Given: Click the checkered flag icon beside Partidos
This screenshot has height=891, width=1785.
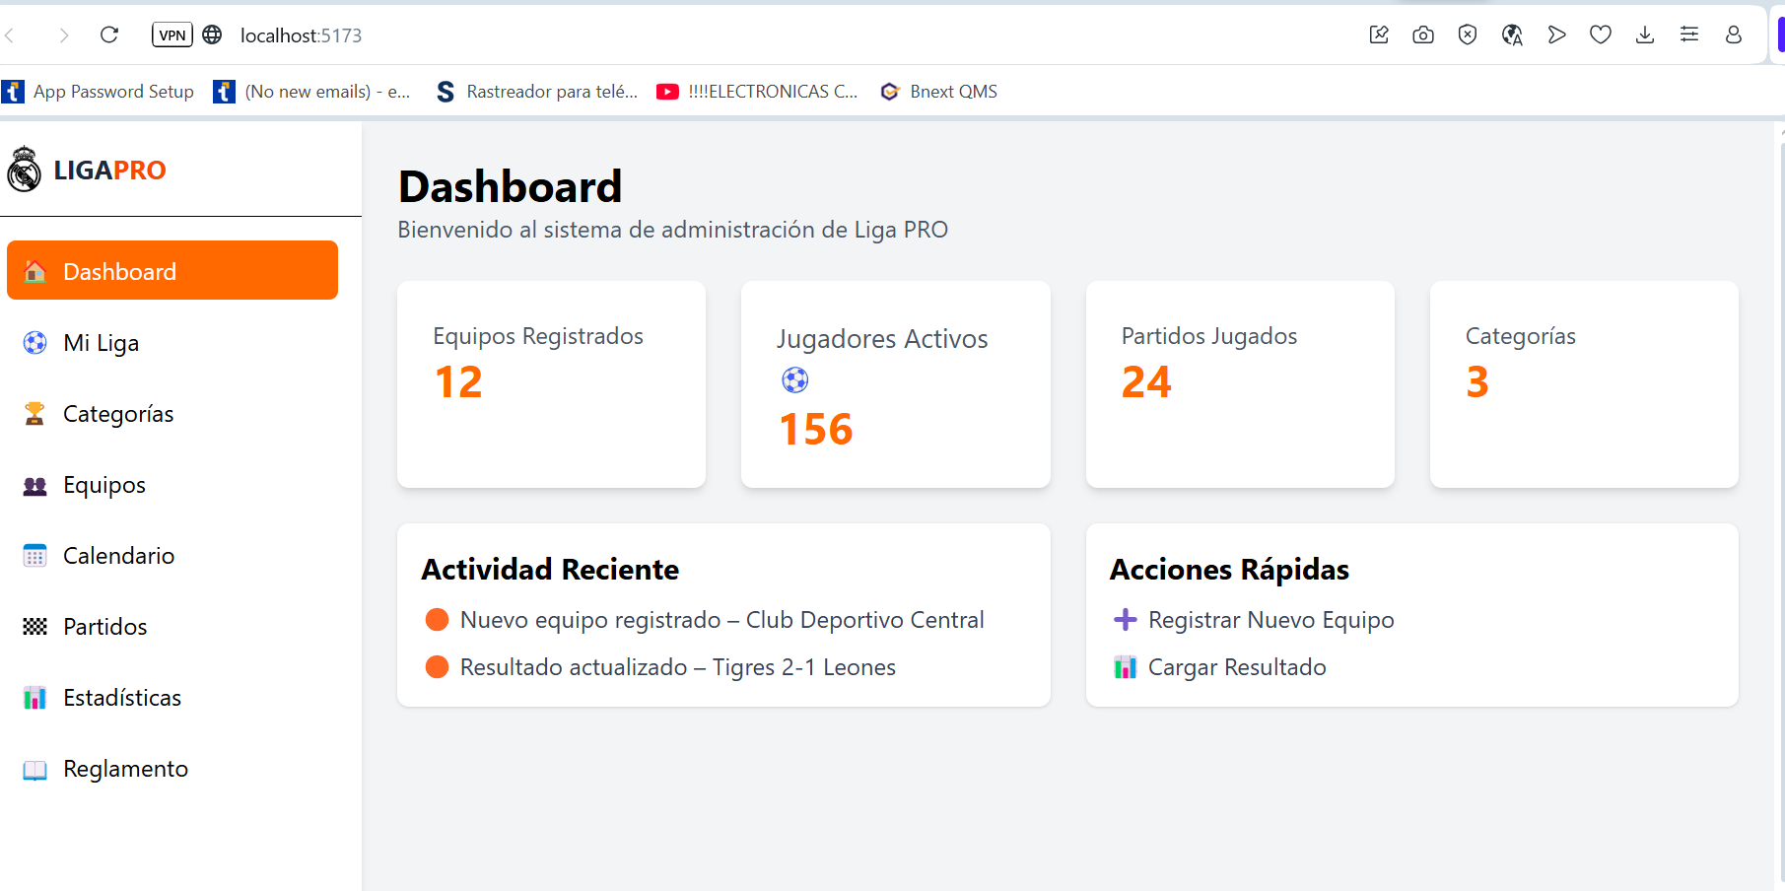Looking at the screenshot, I should click(35, 627).
